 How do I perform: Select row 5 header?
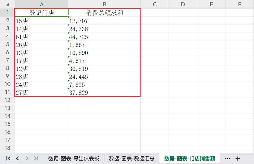[7, 44]
